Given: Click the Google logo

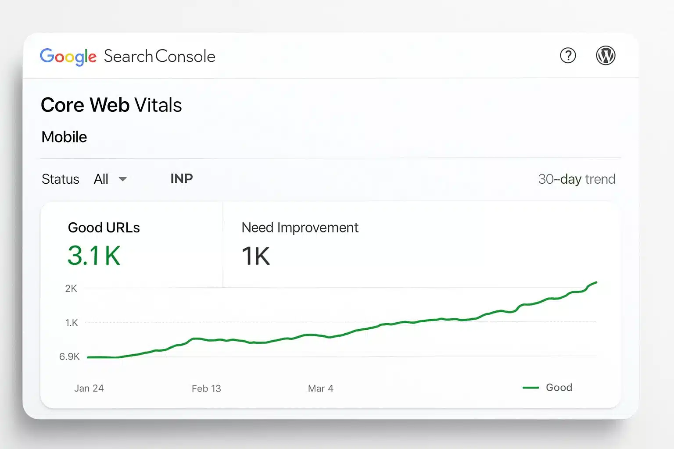Looking at the screenshot, I should point(68,56).
